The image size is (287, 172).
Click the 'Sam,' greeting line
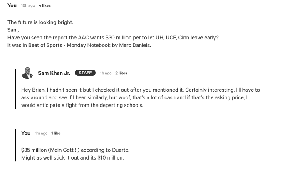click(x=13, y=30)
